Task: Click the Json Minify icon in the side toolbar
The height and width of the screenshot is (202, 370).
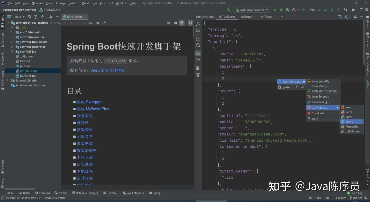Action: (198, 30)
